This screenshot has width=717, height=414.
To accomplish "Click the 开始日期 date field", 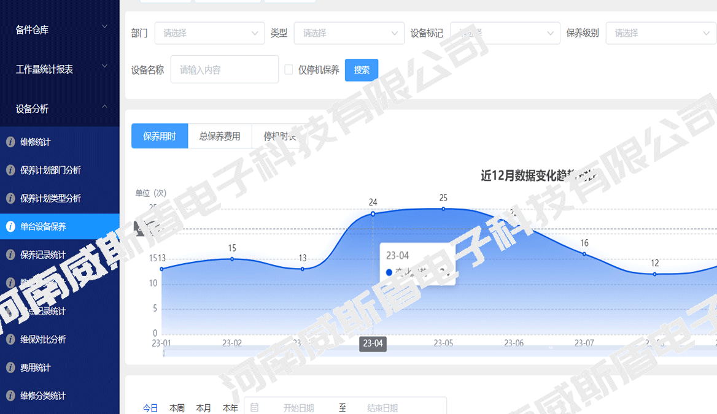I will coord(298,408).
